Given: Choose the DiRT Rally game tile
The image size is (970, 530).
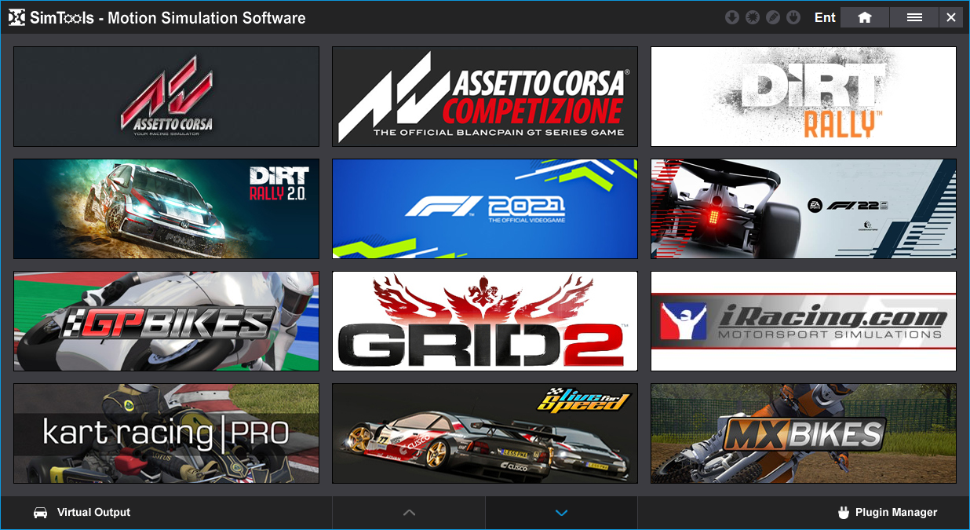Looking at the screenshot, I should (804, 97).
